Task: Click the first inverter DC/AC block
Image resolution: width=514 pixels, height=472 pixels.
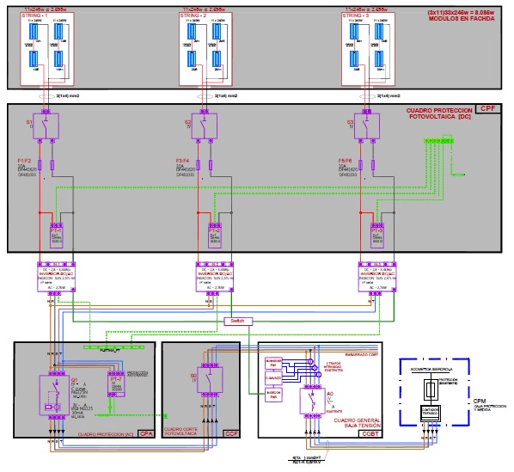Action: pos(57,277)
